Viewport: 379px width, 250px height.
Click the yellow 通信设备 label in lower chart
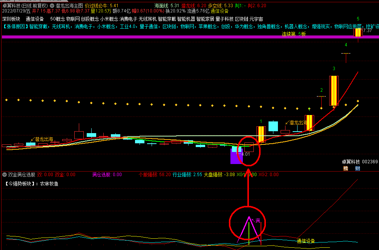pos(306,241)
